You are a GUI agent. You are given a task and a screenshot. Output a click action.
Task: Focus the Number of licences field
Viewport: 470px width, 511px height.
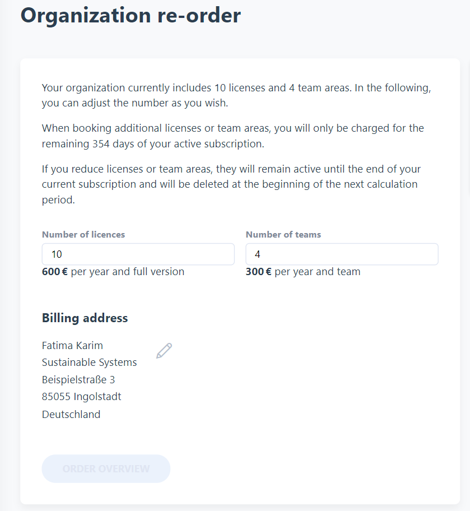[x=138, y=254]
